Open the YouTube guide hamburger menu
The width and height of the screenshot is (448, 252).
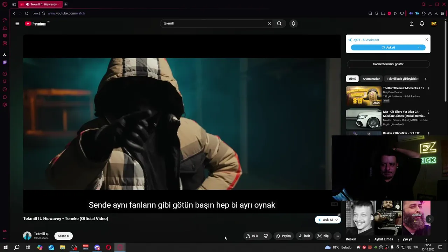click(17, 23)
